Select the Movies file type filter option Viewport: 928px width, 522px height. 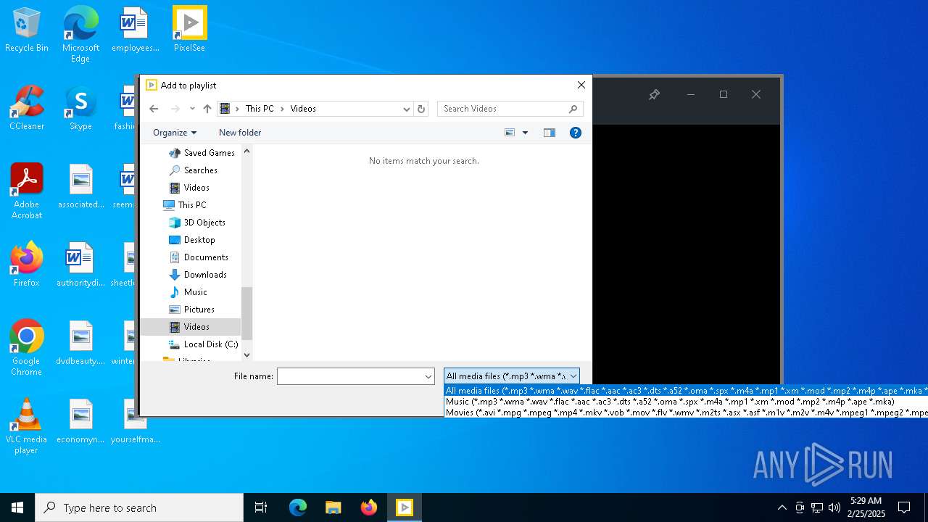coord(686,413)
